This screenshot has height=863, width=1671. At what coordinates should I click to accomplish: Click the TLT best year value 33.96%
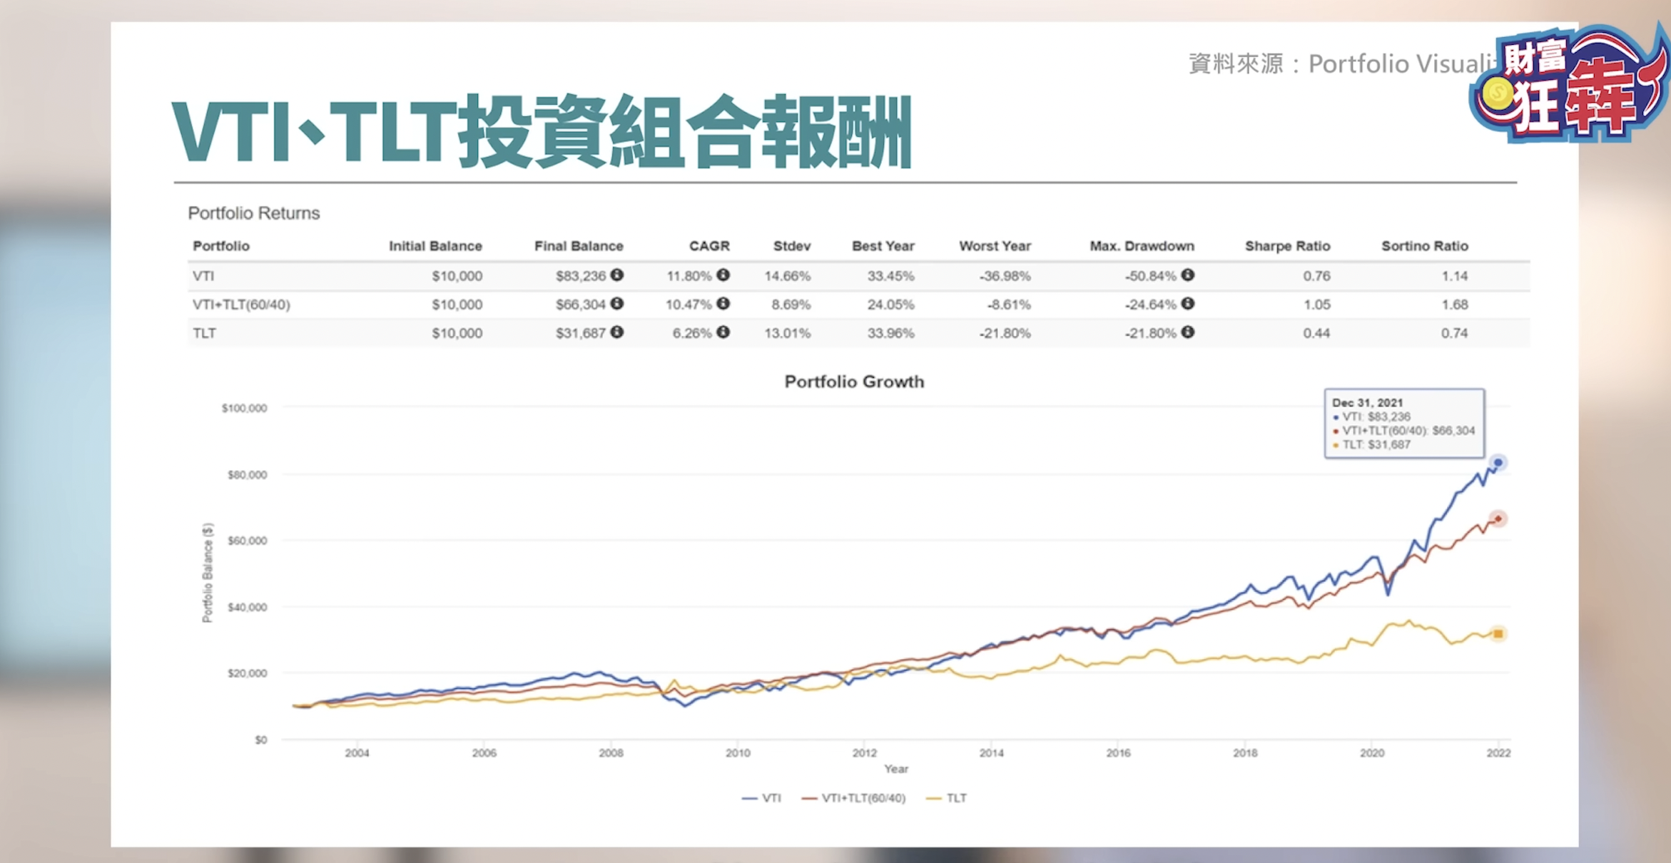pyautogui.click(x=891, y=333)
